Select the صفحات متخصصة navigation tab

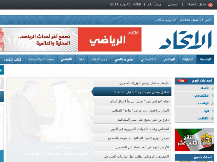point(41,59)
